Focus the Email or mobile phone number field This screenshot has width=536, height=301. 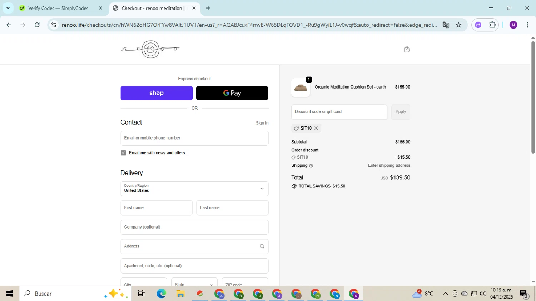pos(194,138)
